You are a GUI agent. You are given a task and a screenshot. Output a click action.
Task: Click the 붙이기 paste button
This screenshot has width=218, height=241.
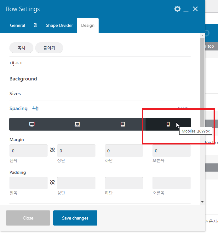49,48
